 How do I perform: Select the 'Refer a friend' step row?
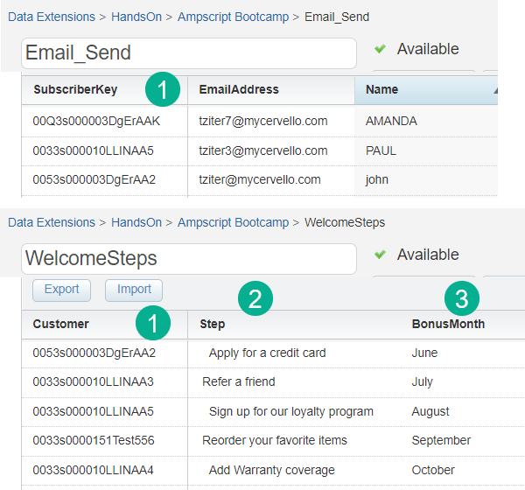[x=239, y=381]
